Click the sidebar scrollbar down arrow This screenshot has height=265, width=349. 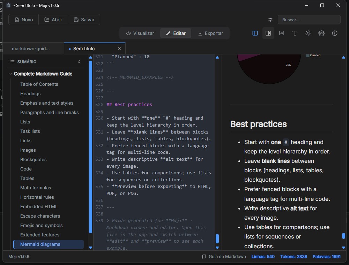91,248
